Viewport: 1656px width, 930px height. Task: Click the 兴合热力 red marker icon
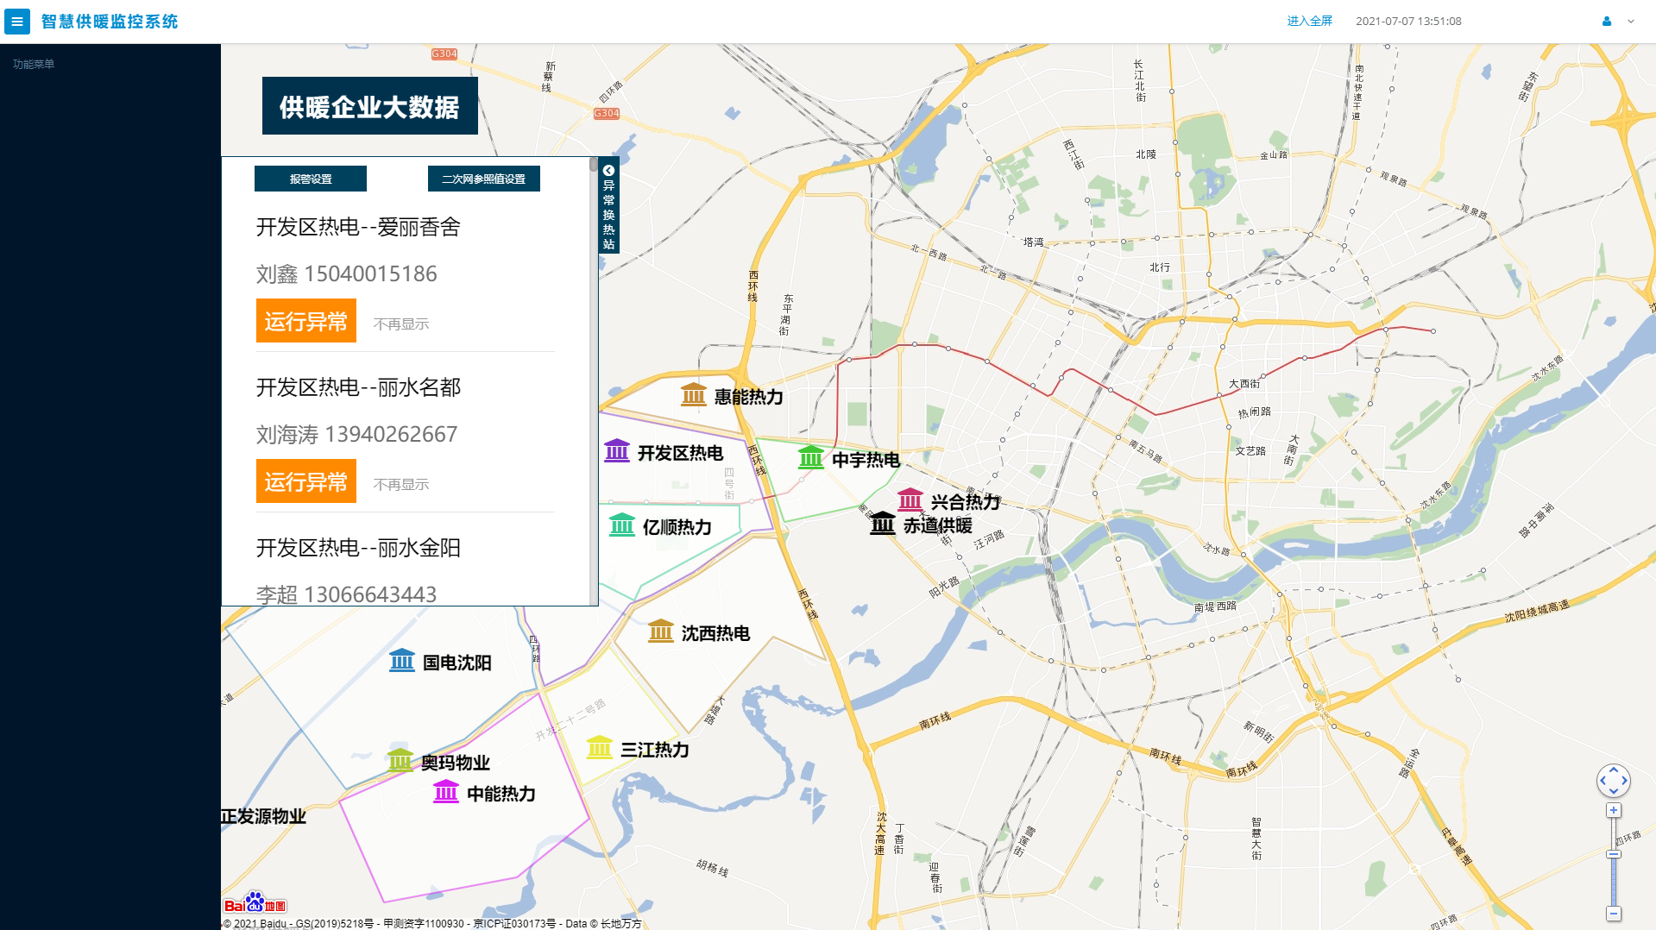pos(910,500)
